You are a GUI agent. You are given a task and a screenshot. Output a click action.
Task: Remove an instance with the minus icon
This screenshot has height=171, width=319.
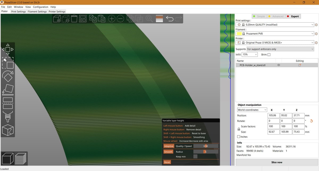click(120, 18)
